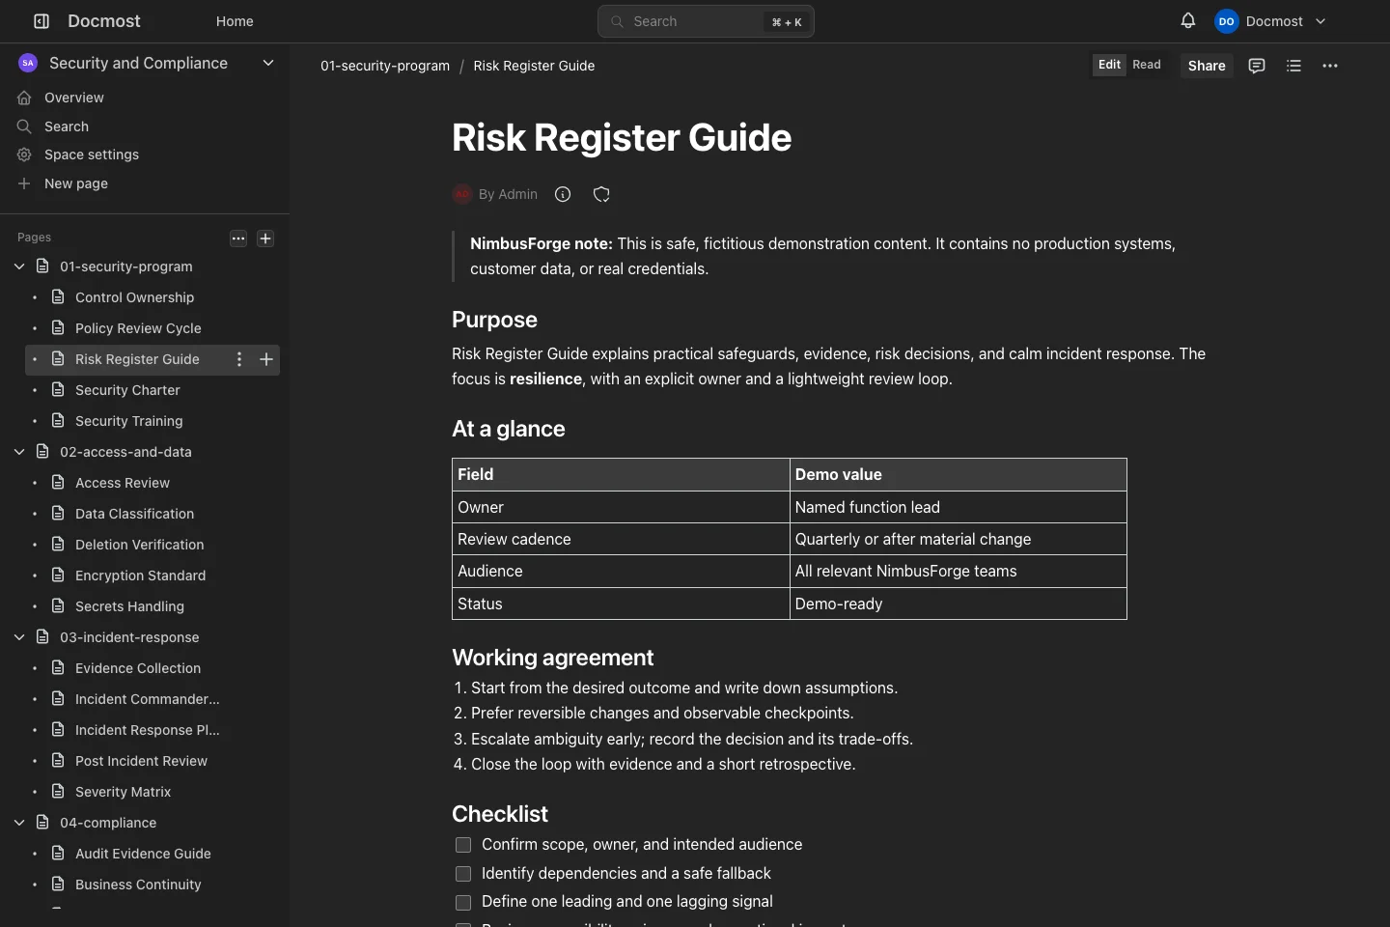Screen dimensions: 1390x927
Task: Switch to Edit mode
Action: 1109,65
